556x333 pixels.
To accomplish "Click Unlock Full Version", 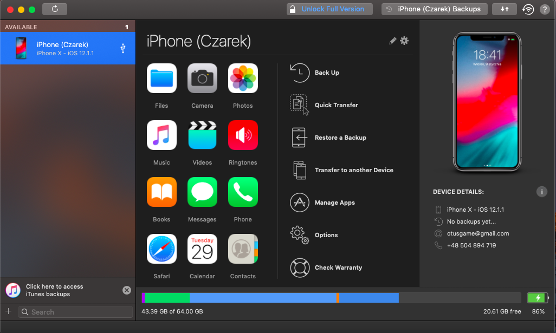I will coord(329,9).
